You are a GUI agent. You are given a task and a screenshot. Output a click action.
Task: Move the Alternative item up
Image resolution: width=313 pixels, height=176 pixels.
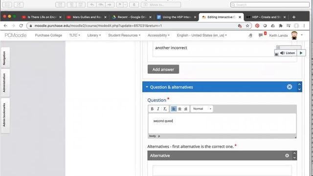tap(294, 153)
